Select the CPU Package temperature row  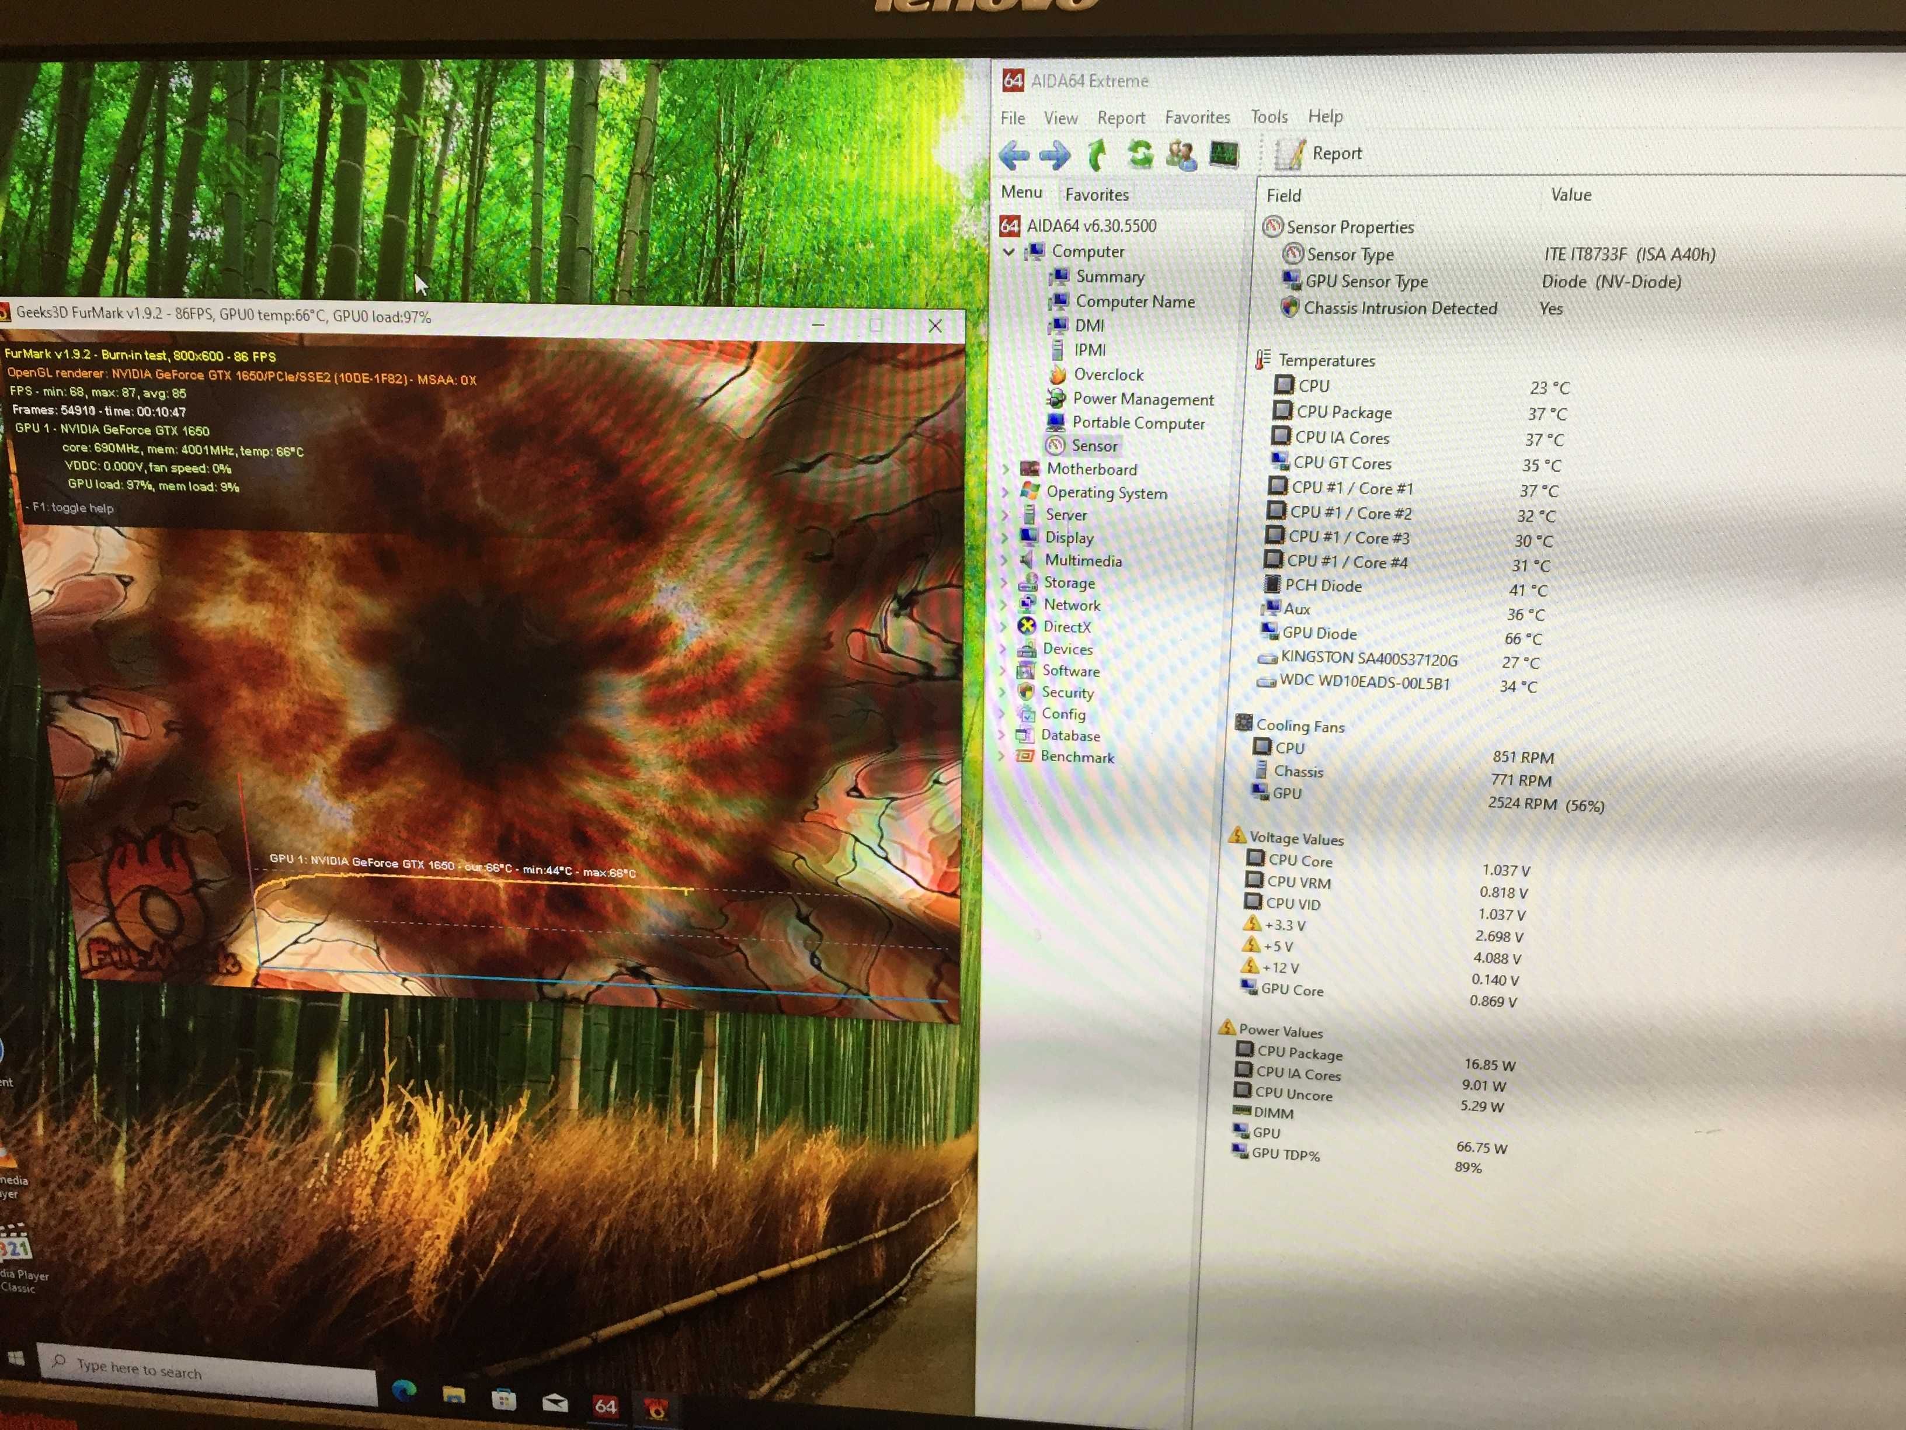coord(1420,413)
